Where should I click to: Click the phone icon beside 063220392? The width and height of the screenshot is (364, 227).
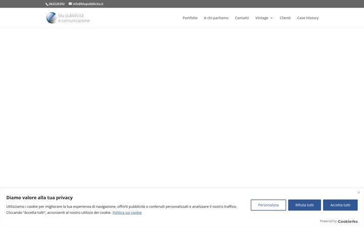pos(47,4)
